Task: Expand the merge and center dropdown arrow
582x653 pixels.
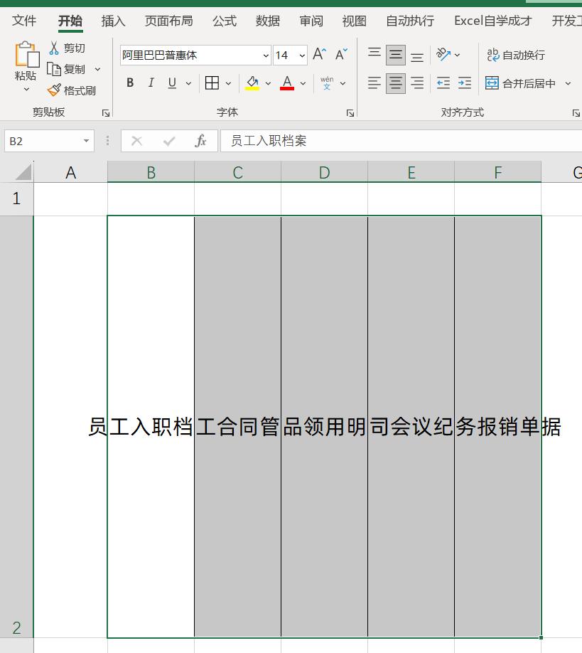Action: pyautogui.click(x=568, y=83)
